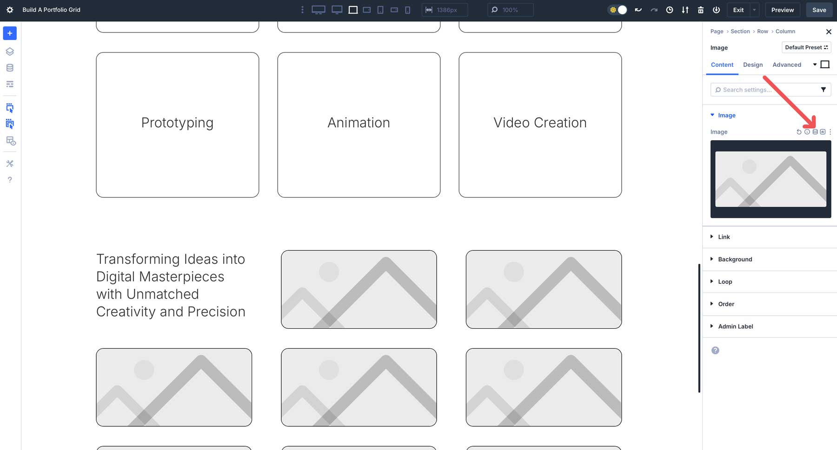This screenshot has width=837, height=450.
Task: Open the Layers panel icon
Action: (x=9, y=51)
